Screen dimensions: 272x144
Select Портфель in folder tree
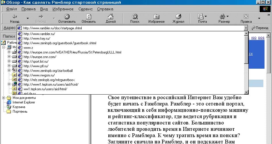20,112
